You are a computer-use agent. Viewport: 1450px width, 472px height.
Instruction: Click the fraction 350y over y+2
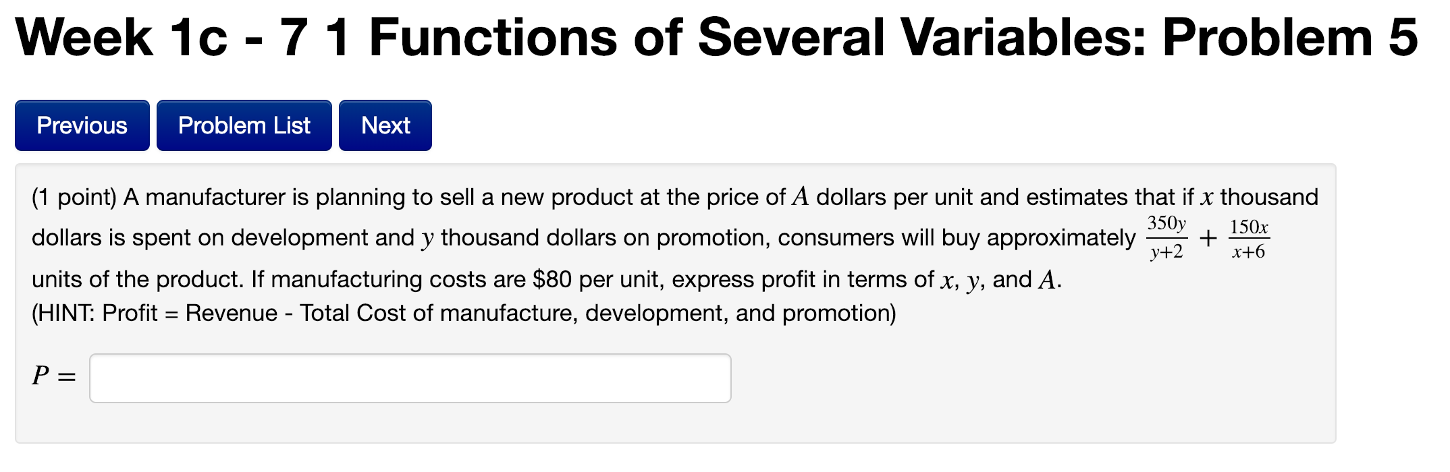(1169, 238)
